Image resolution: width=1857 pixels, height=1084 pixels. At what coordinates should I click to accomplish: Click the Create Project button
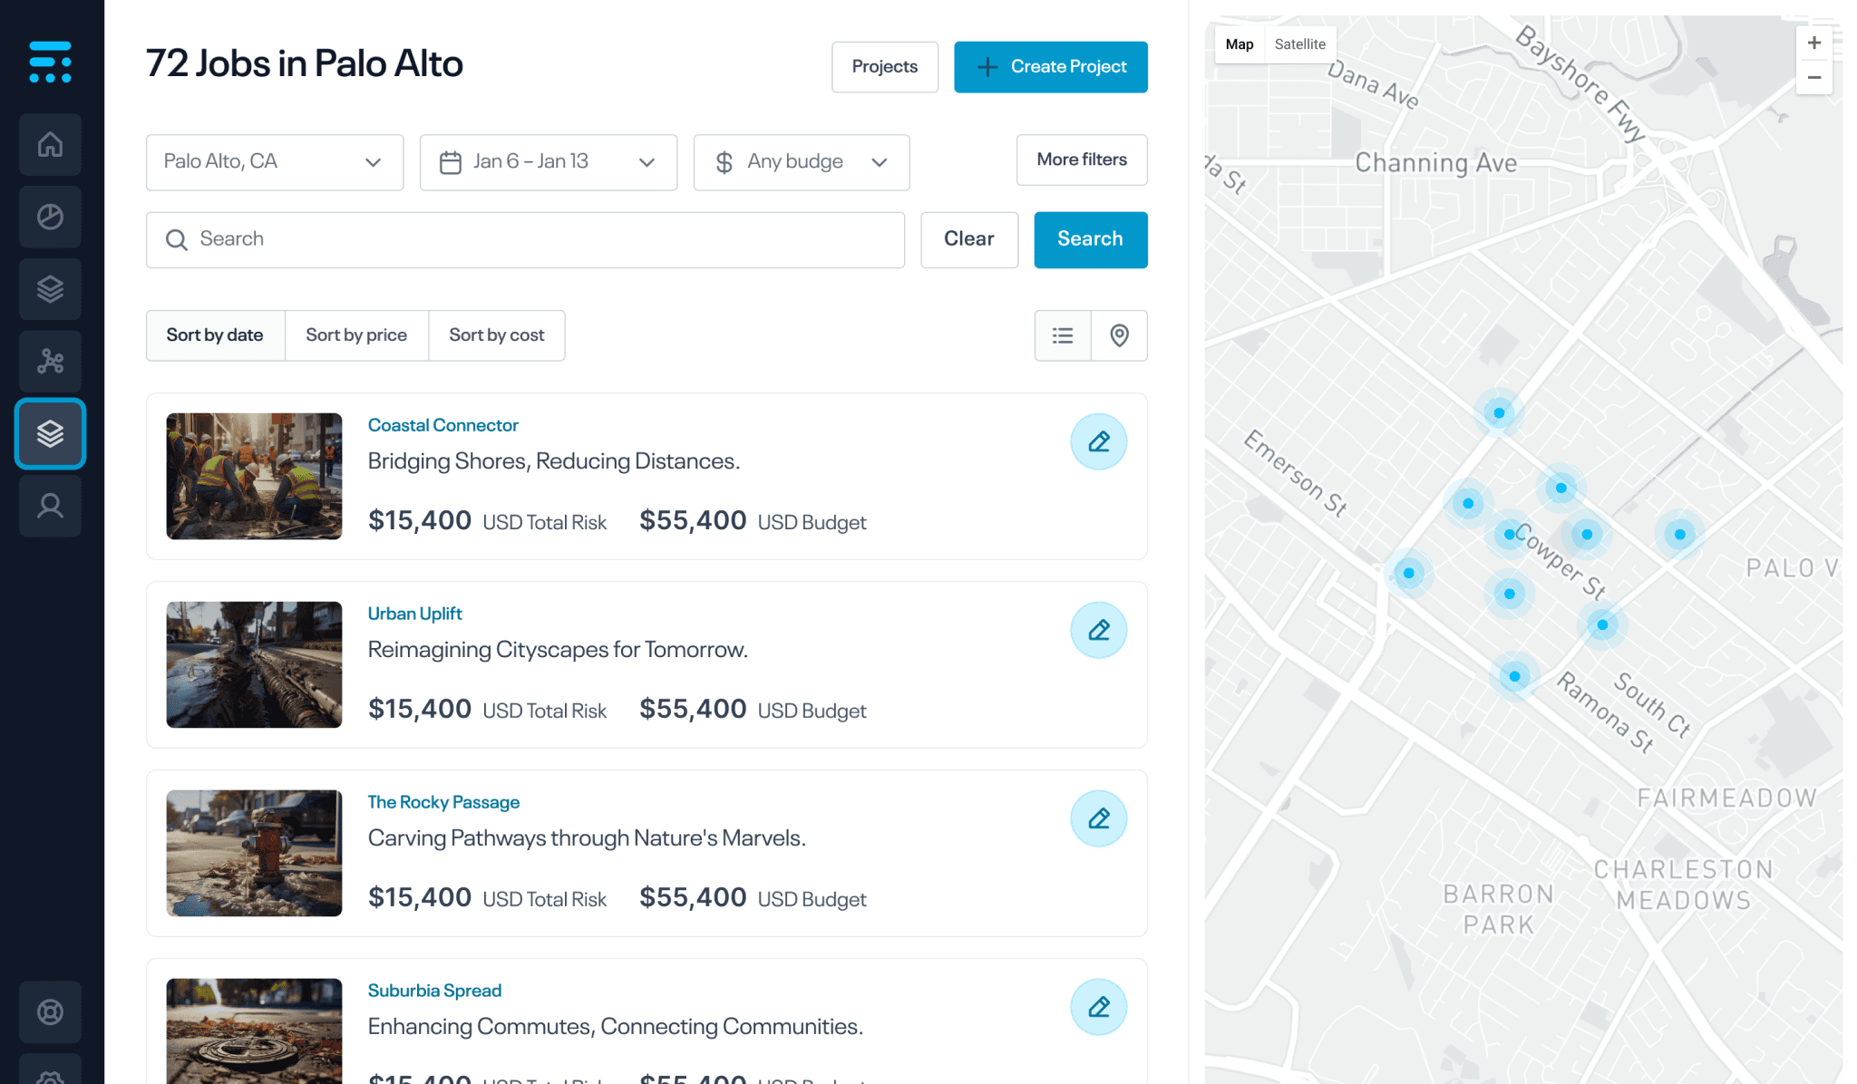[x=1050, y=67]
